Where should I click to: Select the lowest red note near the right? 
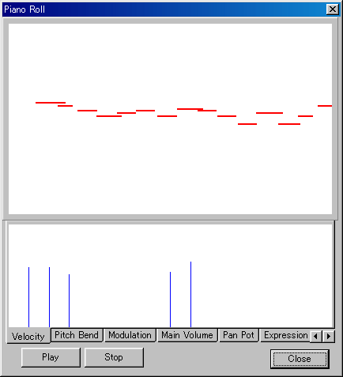(289, 124)
